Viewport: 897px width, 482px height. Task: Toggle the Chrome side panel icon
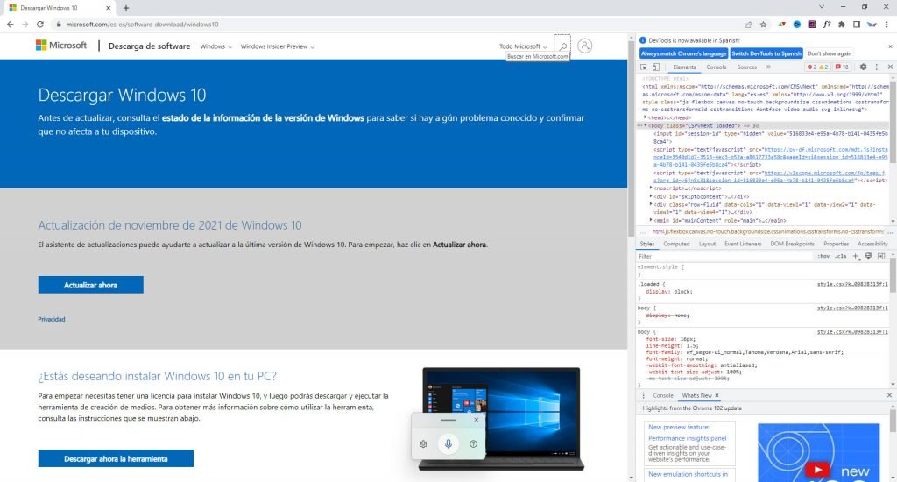pyautogui.click(x=857, y=25)
